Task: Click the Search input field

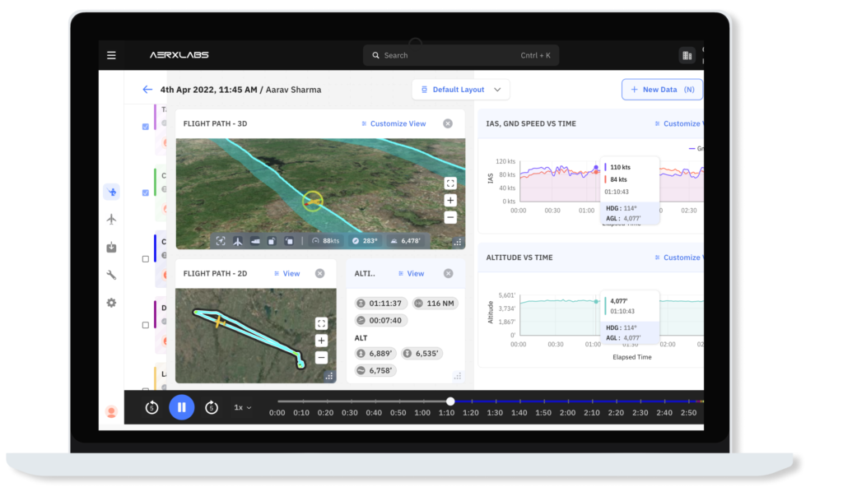Action: [461, 55]
